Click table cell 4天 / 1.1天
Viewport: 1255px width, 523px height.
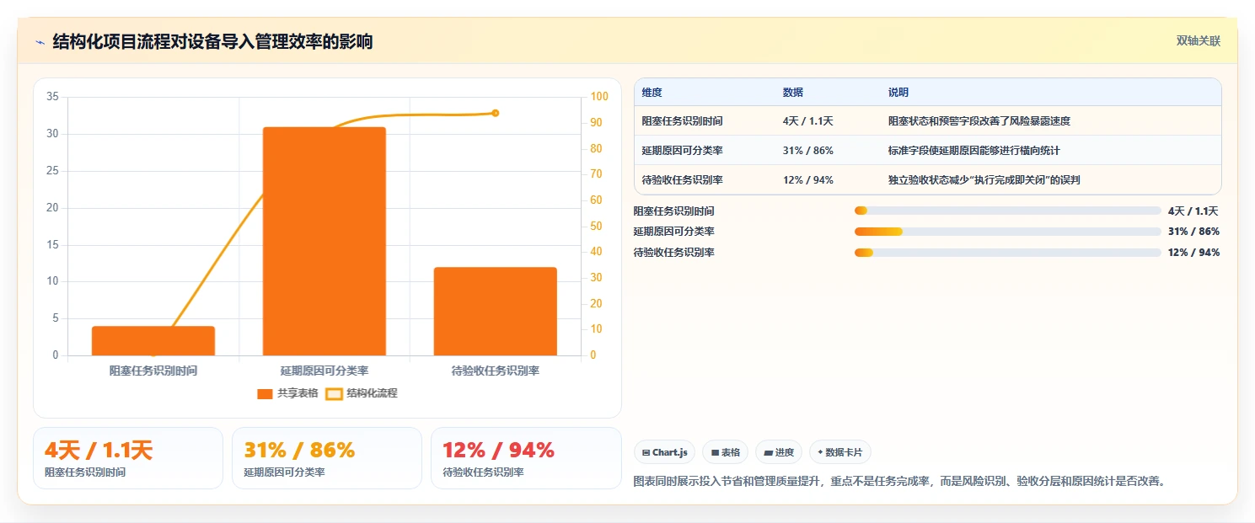point(808,121)
